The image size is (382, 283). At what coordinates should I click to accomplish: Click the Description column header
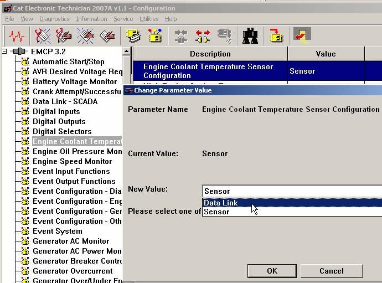coord(210,54)
